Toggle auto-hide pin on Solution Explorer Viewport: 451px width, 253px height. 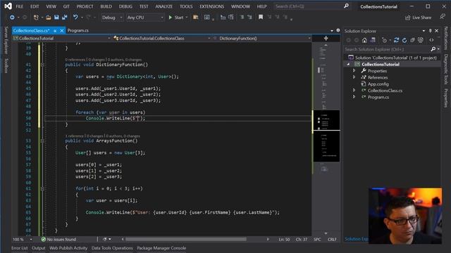[x=430, y=31]
